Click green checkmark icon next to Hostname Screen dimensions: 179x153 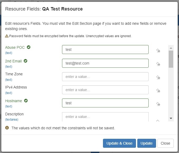point(26,101)
